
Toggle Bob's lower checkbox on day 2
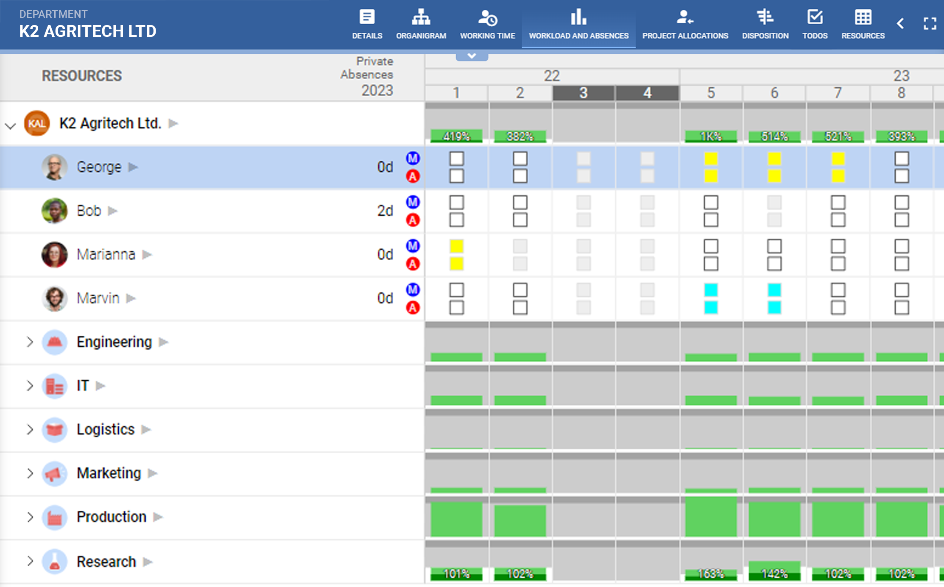[x=520, y=220]
